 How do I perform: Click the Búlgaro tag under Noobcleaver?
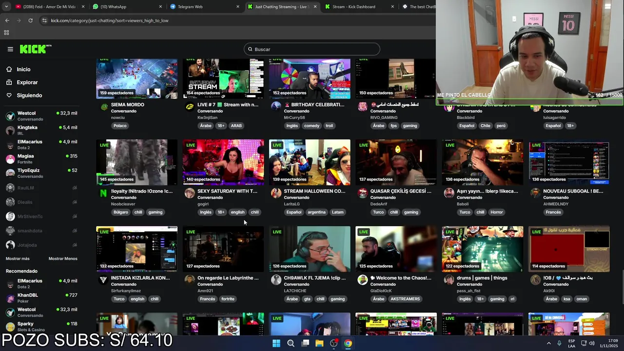(121, 212)
